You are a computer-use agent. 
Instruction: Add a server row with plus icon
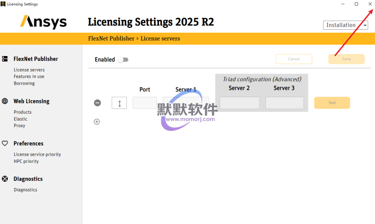pyautogui.click(x=97, y=122)
